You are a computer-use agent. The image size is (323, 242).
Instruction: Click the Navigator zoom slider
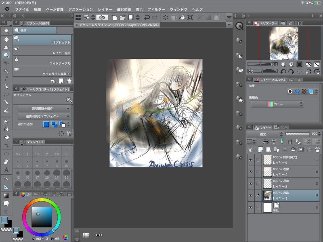[262, 64]
